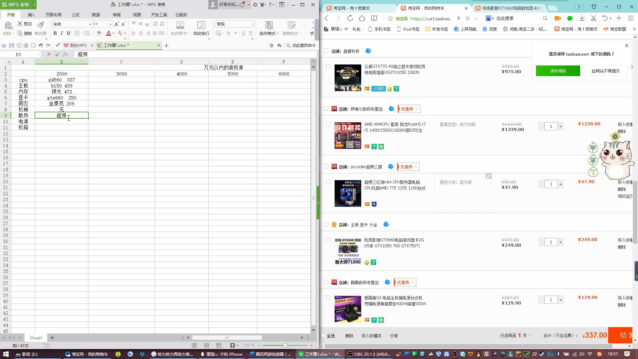Expand the 优惠券 coupon dropdown for 萨姆尔数码专营店
This screenshot has height=359, width=638.
click(409, 109)
